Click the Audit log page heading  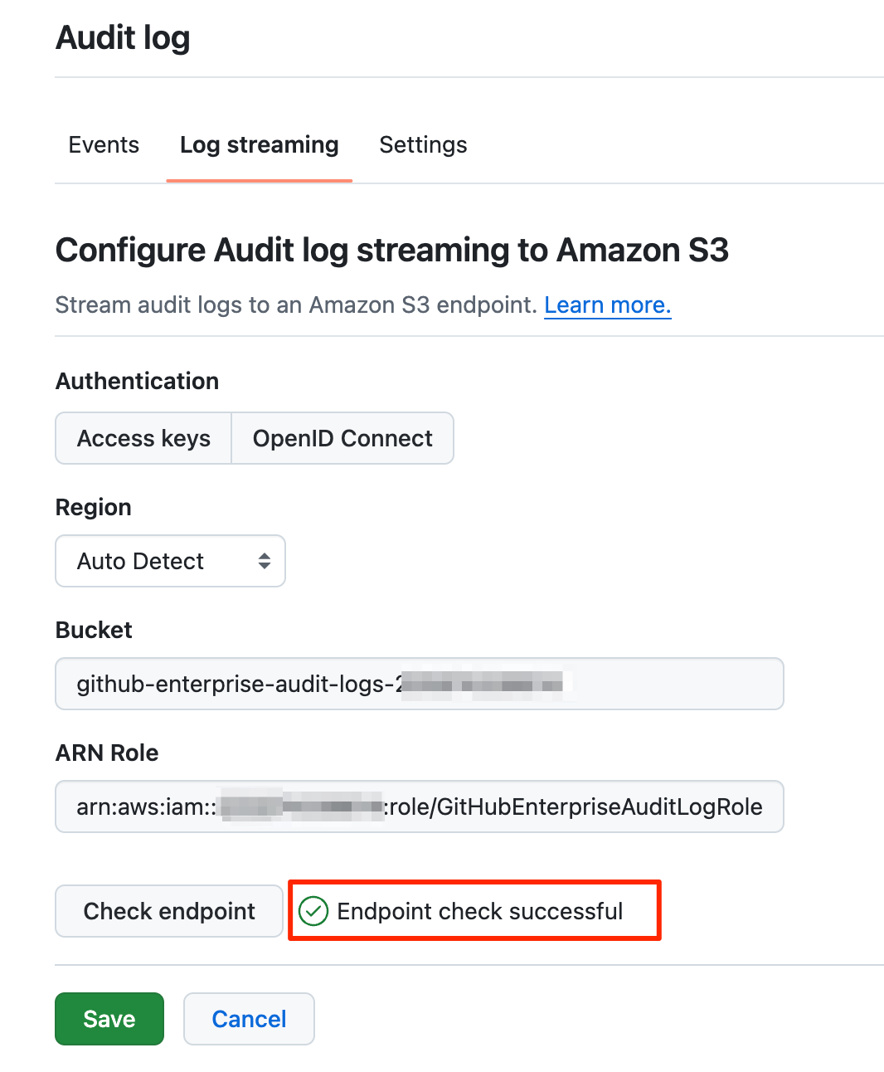pyautogui.click(x=123, y=37)
